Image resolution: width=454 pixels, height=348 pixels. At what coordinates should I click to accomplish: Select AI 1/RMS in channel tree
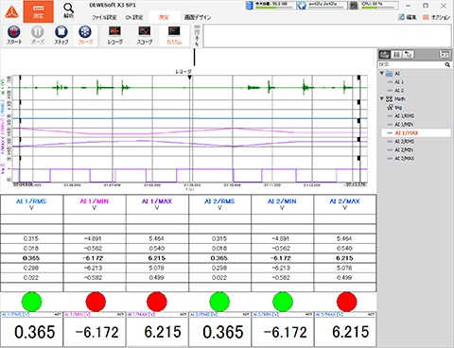(404, 116)
